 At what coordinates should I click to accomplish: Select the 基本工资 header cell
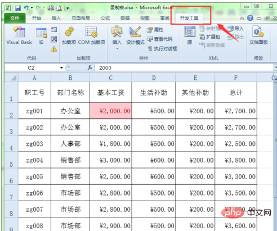tap(111, 92)
